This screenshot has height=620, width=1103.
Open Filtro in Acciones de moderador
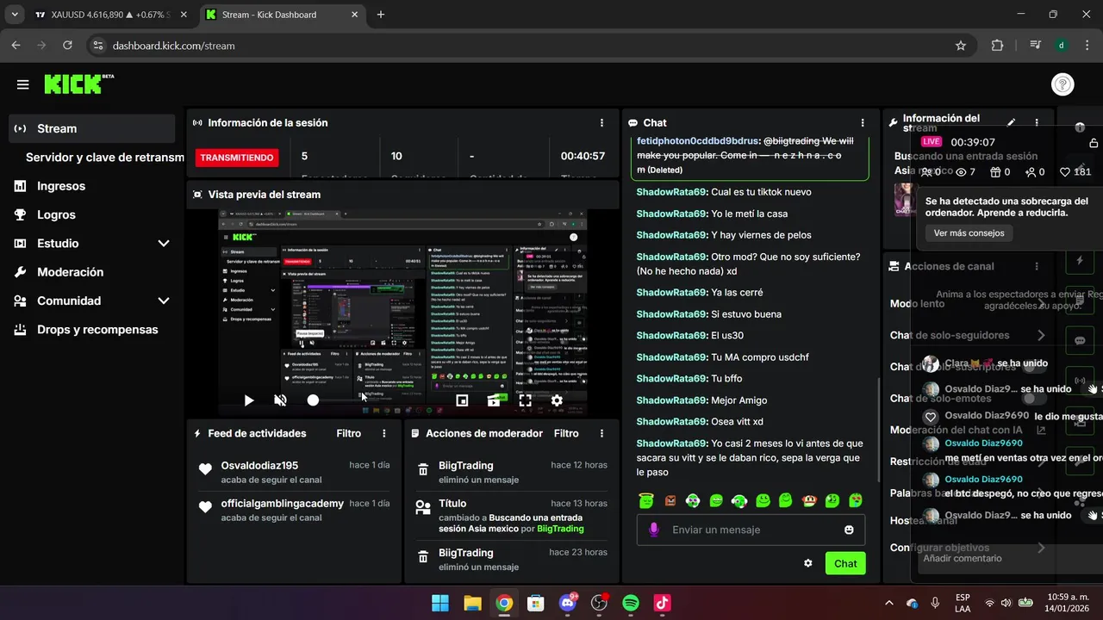(x=566, y=434)
